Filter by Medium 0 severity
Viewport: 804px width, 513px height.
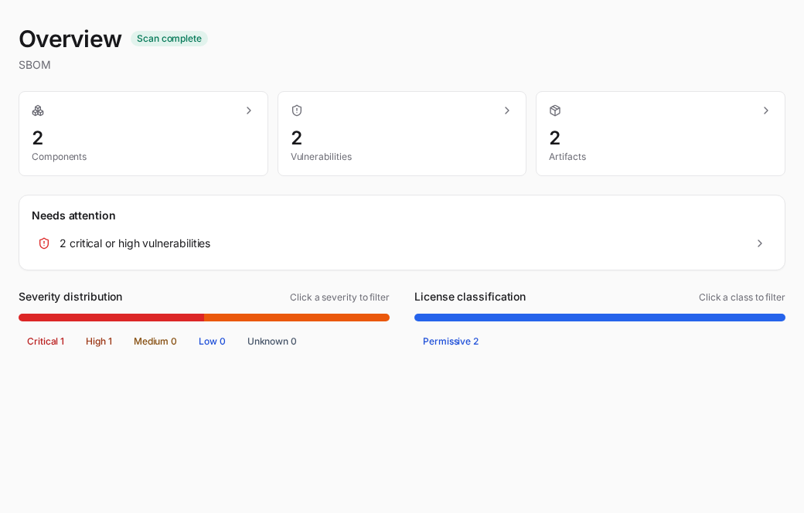[155, 341]
